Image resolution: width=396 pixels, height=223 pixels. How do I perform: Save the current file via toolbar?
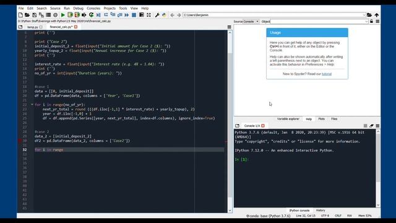(x=34, y=15)
